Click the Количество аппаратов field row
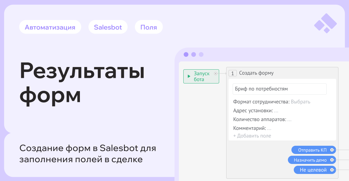 point(262,120)
